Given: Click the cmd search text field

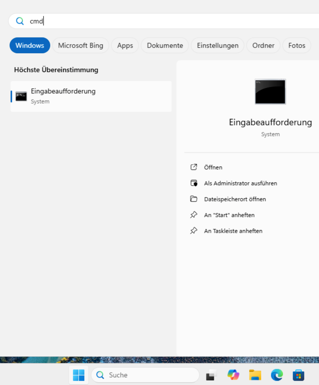Looking at the screenshot, I should (x=157, y=21).
